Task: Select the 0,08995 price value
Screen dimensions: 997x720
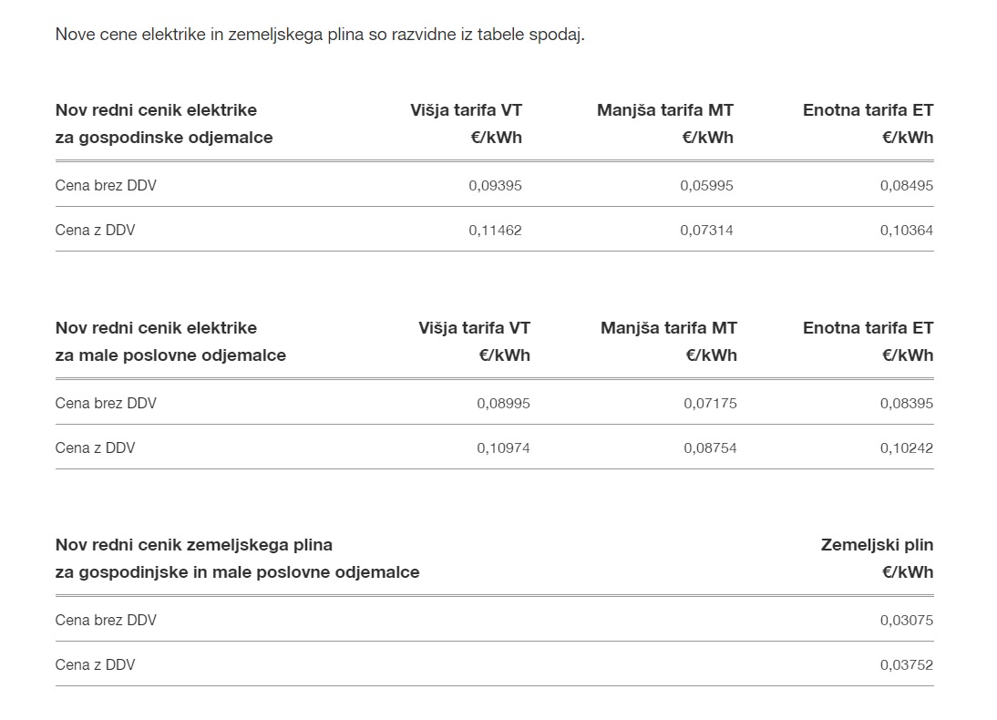Action: click(x=503, y=403)
